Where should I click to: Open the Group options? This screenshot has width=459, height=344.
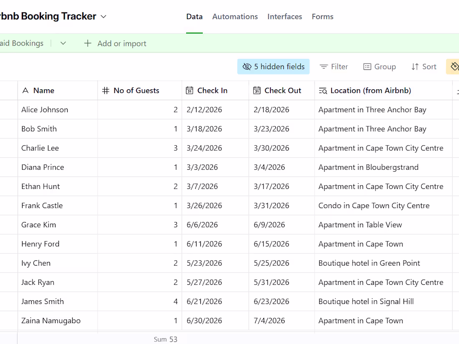(x=379, y=67)
